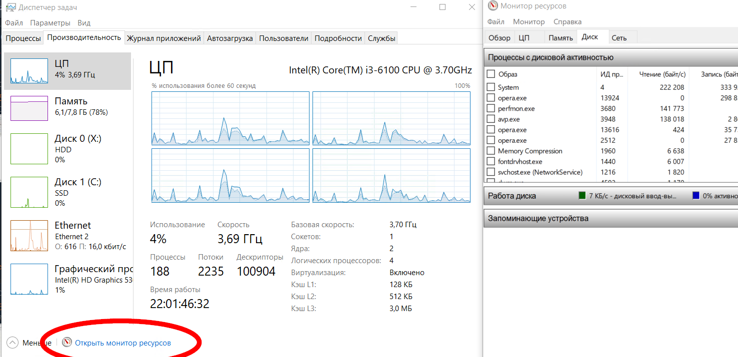The height and width of the screenshot is (357, 738).
Task: Select Память in the performance sidebar
Action: pyautogui.click(x=67, y=108)
